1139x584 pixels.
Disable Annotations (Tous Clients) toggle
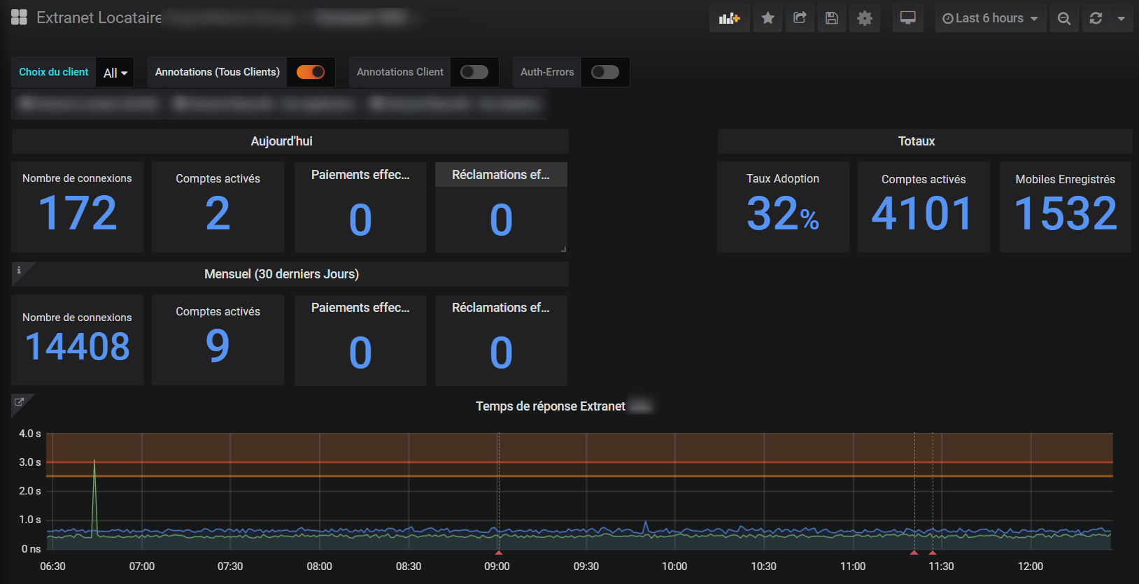coord(311,72)
